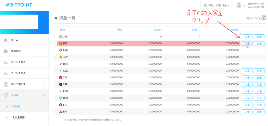Click the envelope icon beside FAQ
Viewport: 268px width, 126px height.
coord(205,5)
